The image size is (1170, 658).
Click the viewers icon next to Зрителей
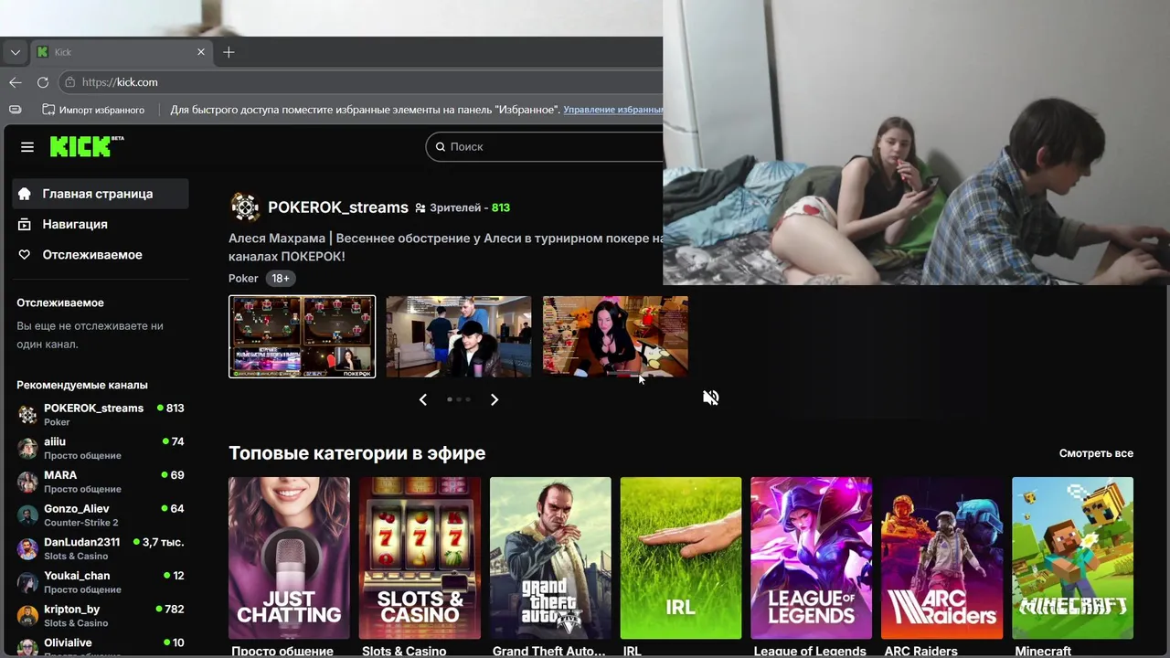420,208
